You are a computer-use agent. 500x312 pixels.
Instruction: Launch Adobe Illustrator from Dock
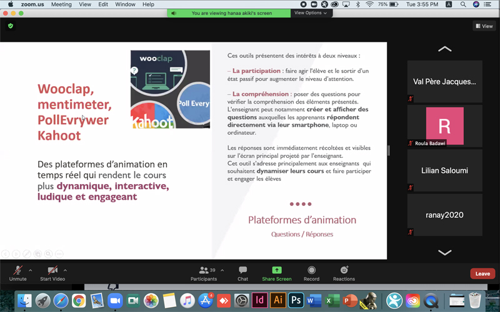coord(277,300)
